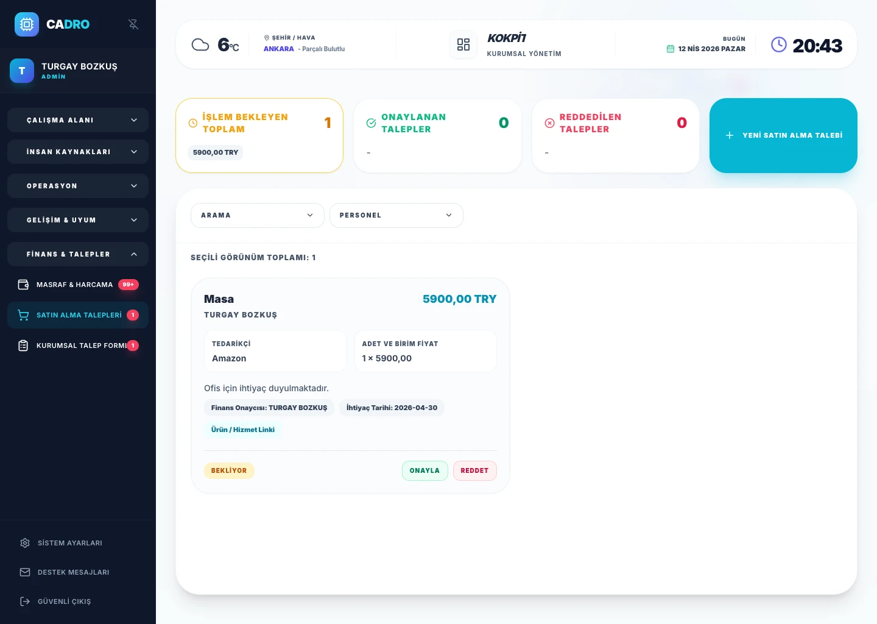Click the Destek Mesajları envelope icon

tap(25, 572)
